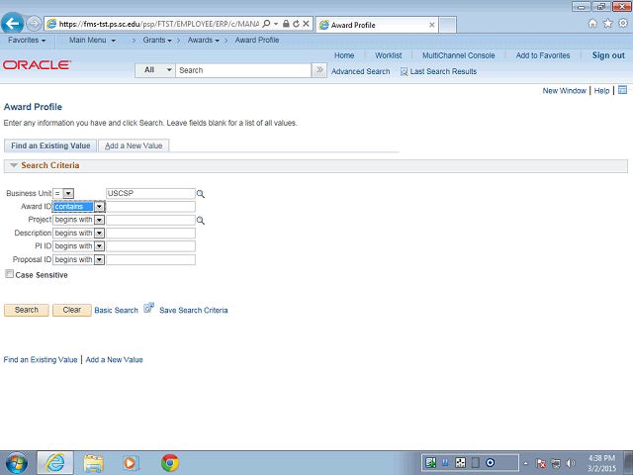
Task: Click the Save Search Criteria icon
Action: [x=149, y=308]
